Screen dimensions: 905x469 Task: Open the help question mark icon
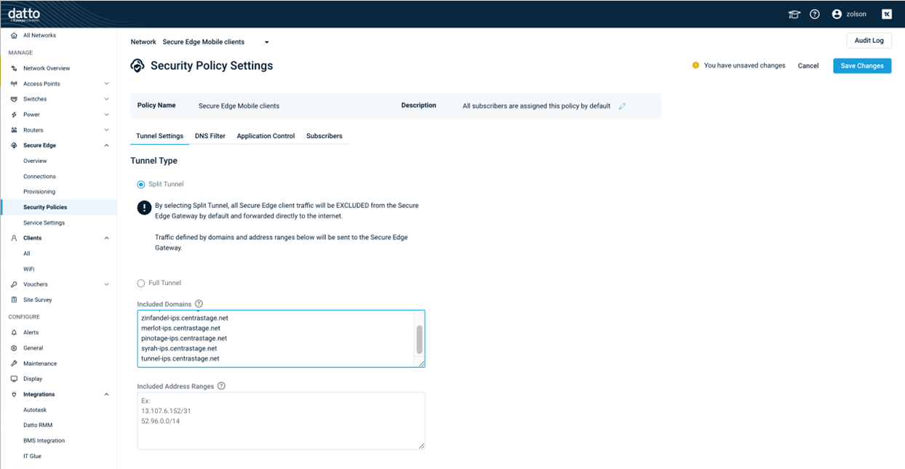point(815,15)
